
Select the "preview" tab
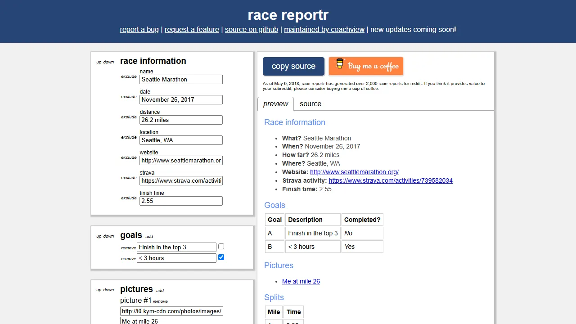(x=275, y=104)
